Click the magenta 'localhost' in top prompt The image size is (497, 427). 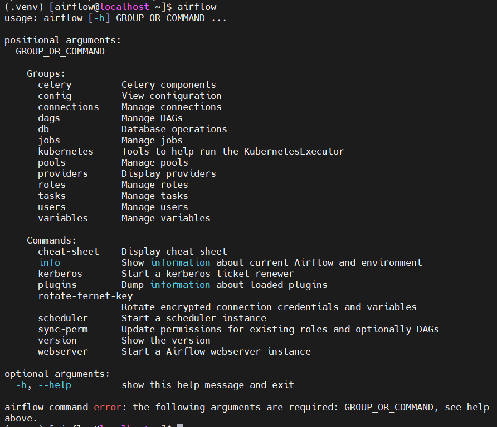point(124,7)
